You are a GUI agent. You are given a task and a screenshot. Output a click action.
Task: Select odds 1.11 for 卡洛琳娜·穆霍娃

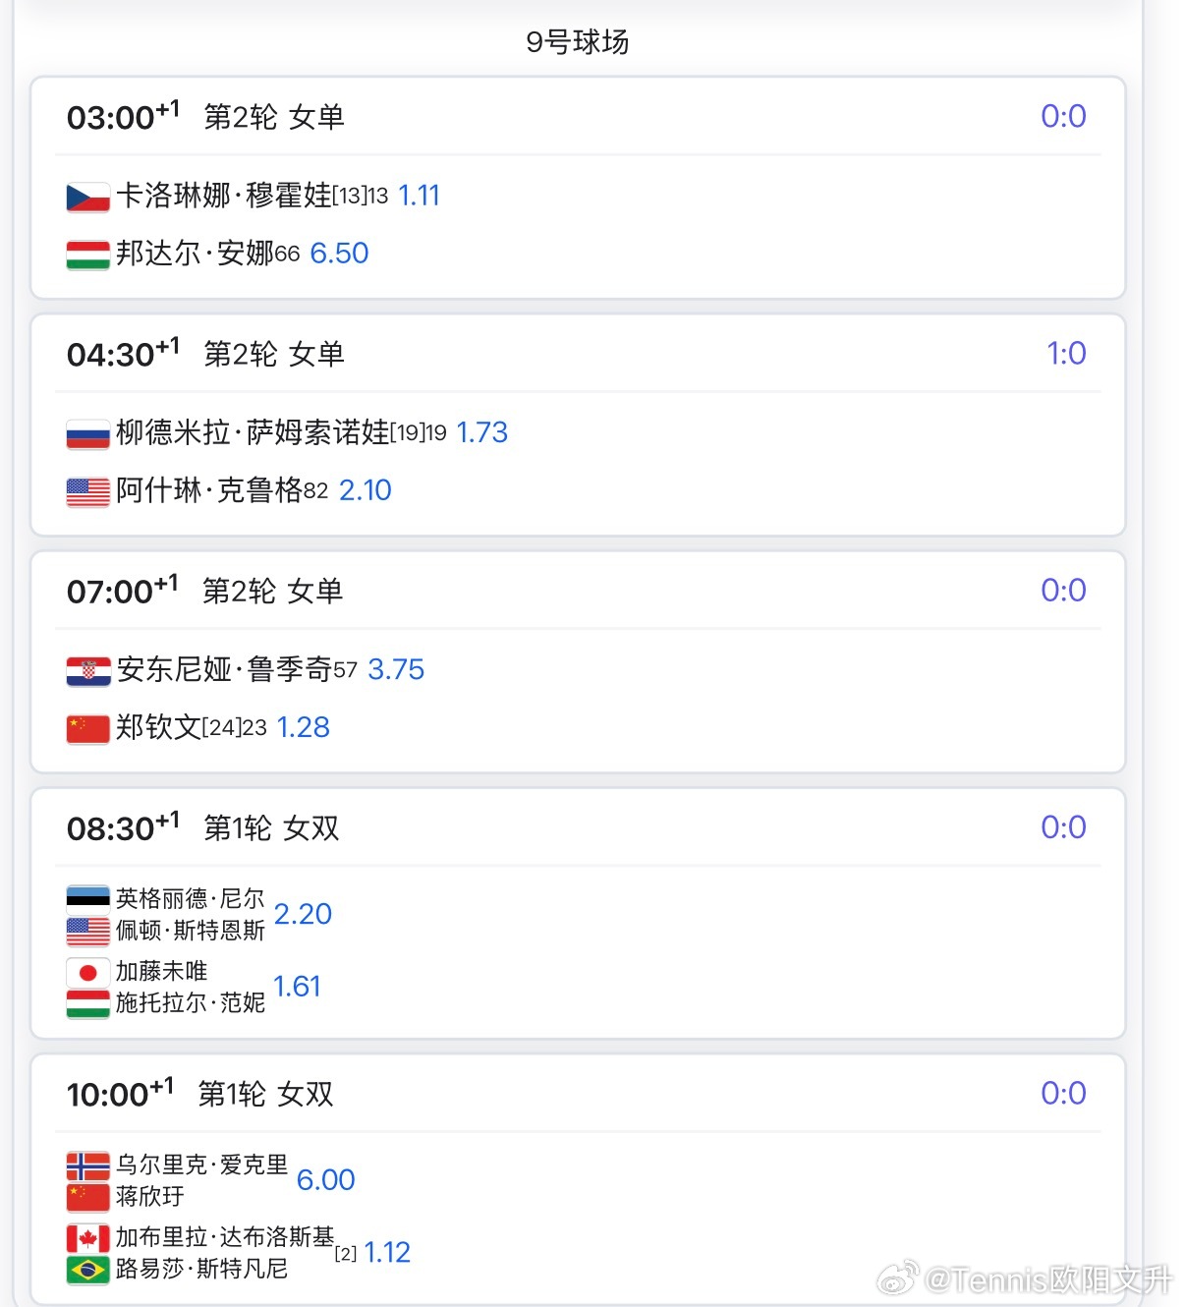[419, 196]
